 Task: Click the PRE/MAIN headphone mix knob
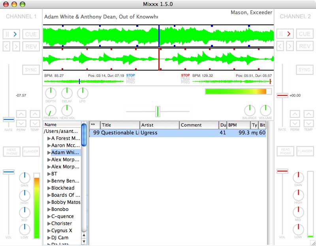[51, 111]
